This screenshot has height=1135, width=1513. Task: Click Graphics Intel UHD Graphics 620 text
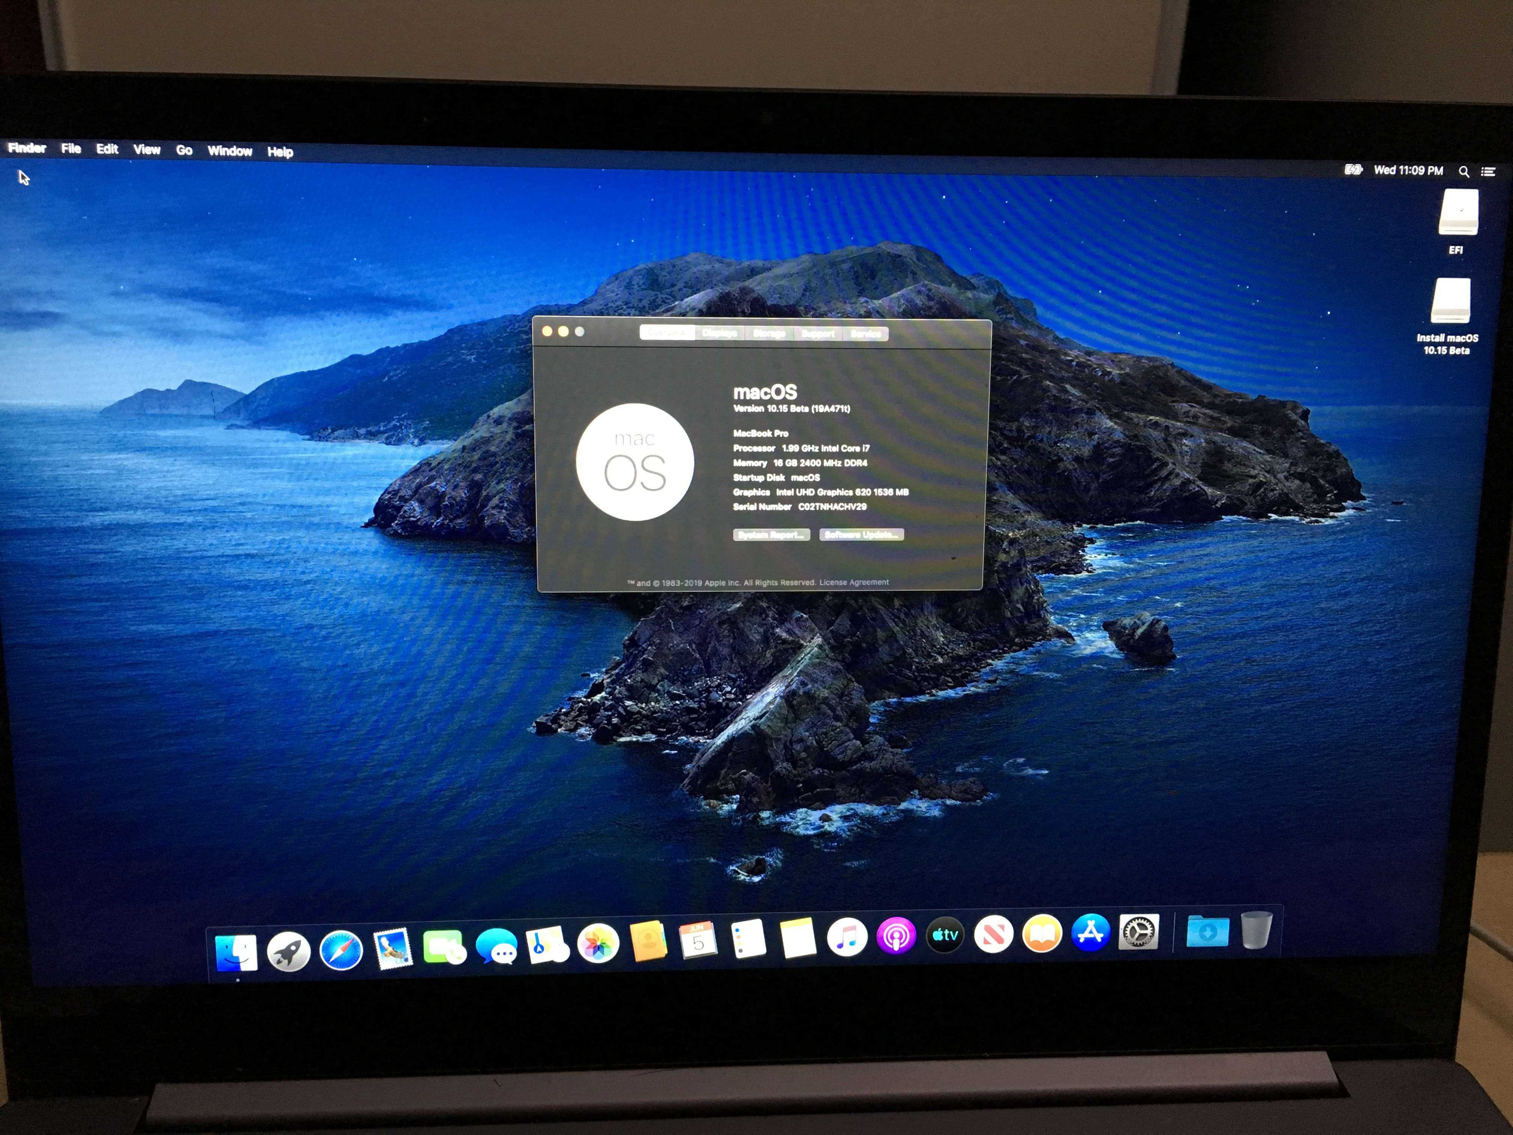coord(821,492)
